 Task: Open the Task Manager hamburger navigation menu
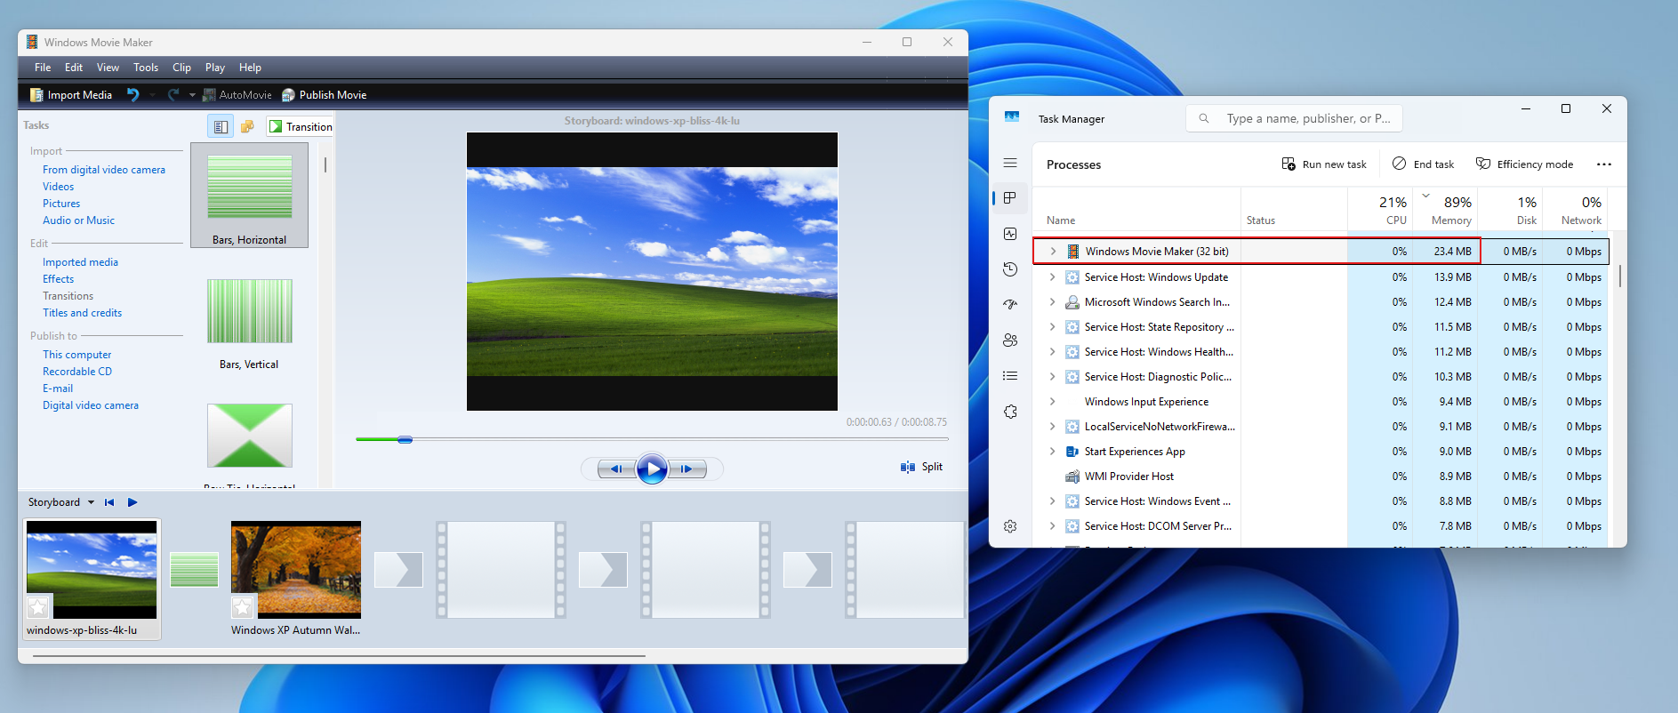coord(1010,163)
